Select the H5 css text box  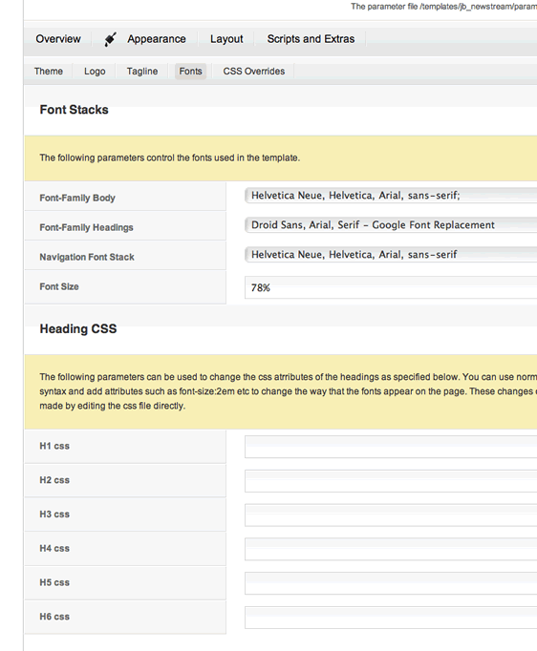391,583
